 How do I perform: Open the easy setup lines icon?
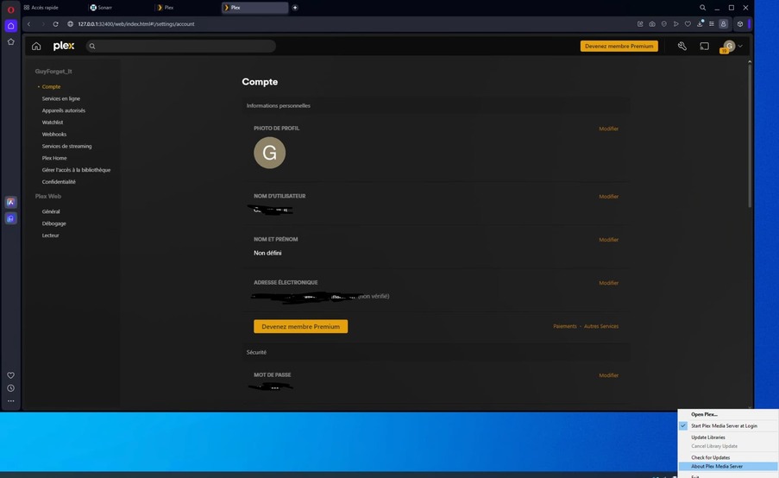click(712, 24)
